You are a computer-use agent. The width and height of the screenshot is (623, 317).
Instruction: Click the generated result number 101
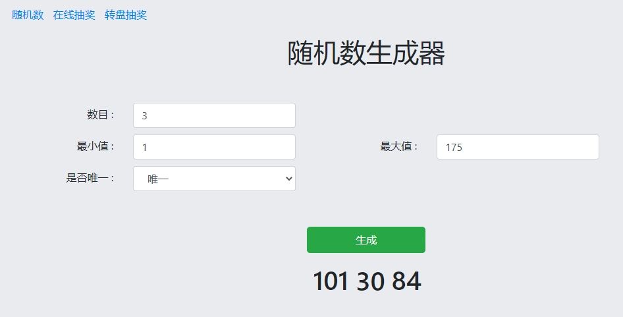pos(331,281)
